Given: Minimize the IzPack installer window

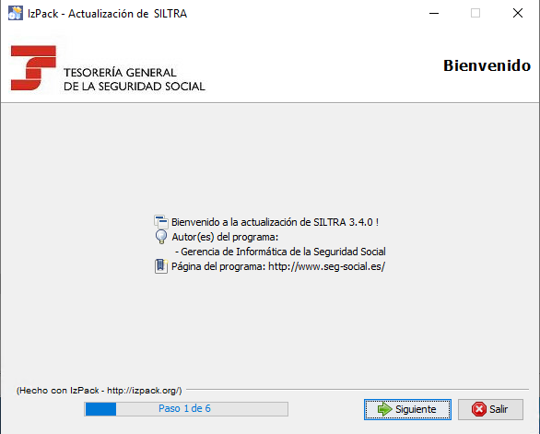Looking at the screenshot, I should (434, 14).
